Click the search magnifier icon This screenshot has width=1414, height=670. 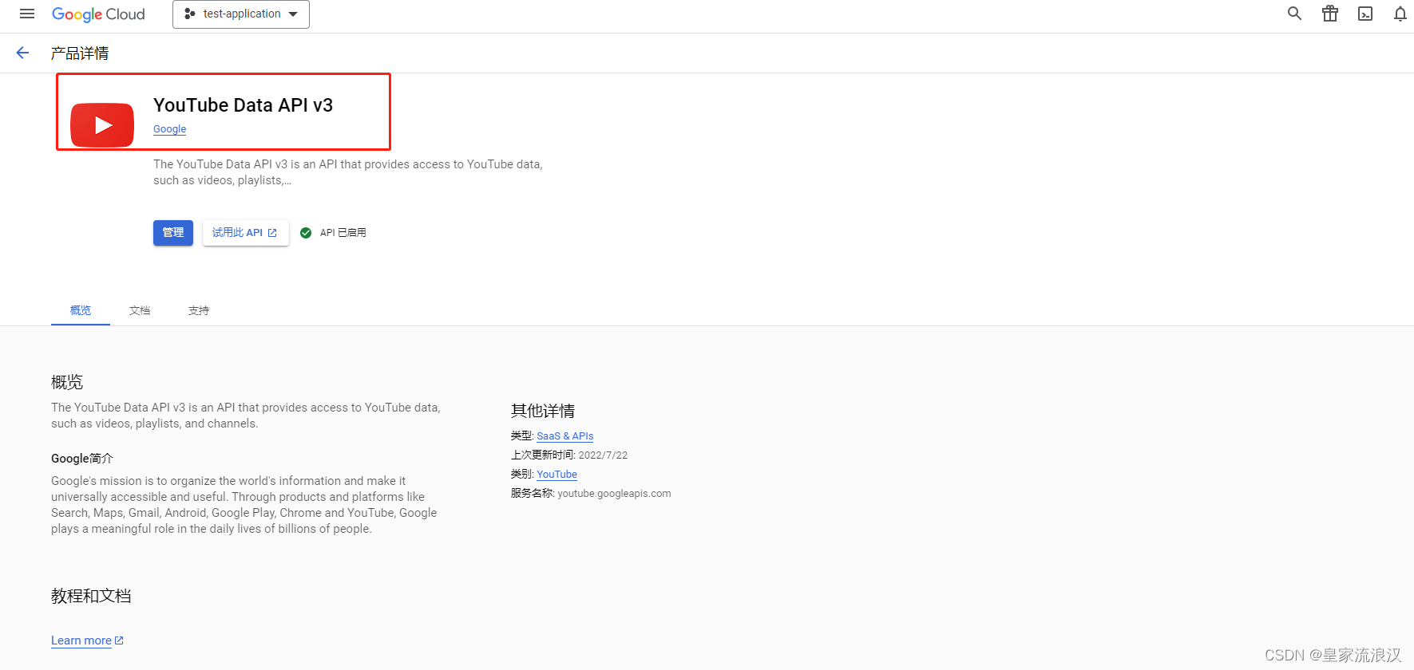[x=1294, y=14]
